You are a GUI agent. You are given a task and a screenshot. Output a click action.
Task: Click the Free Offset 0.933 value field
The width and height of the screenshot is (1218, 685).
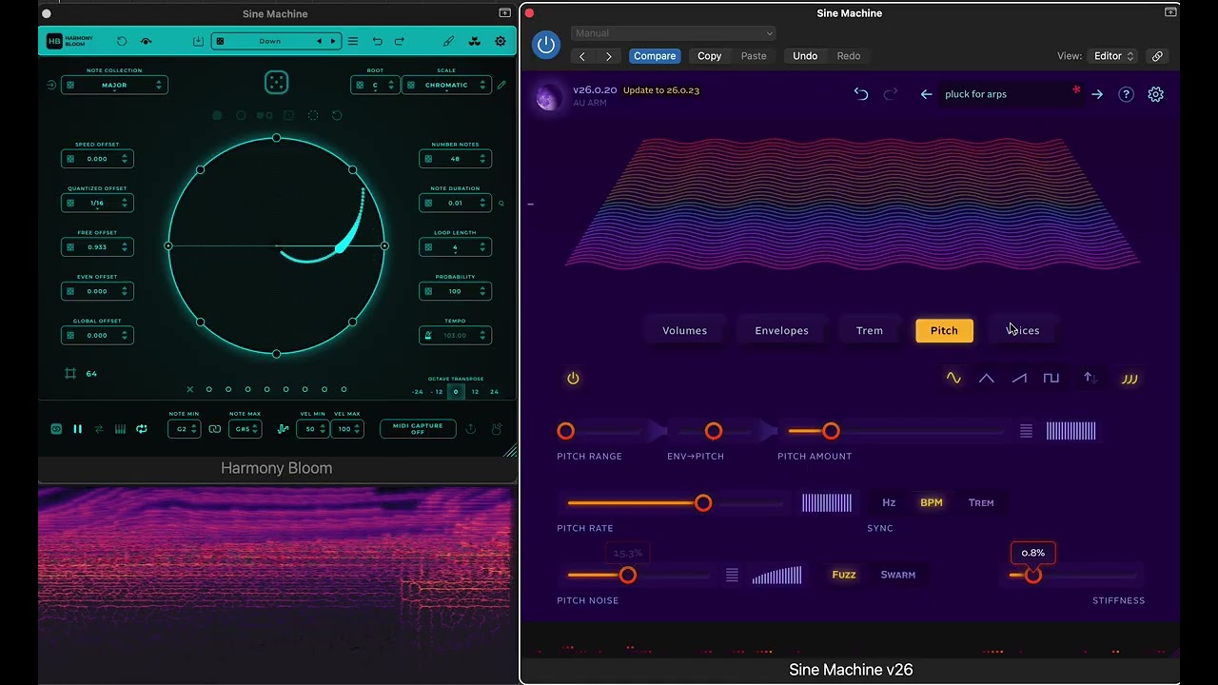click(x=97, y=247)
